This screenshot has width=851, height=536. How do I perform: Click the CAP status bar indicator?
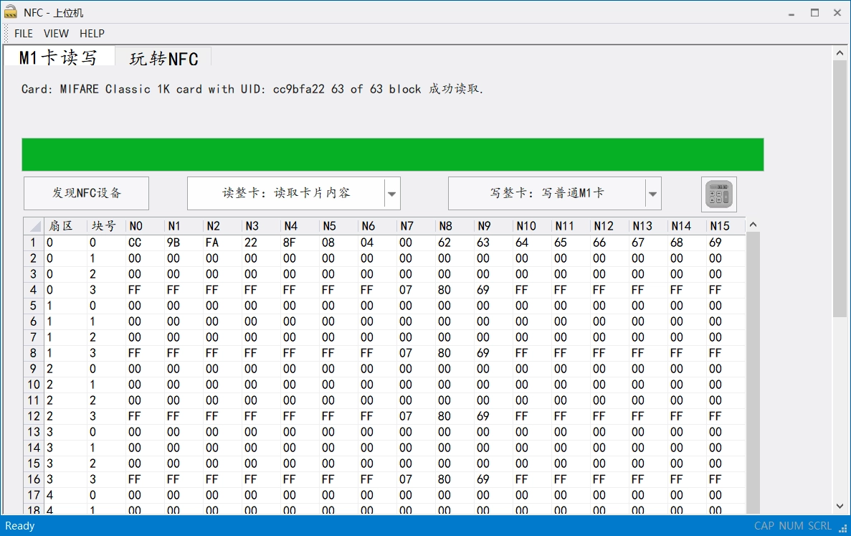(x=764, y=526)
